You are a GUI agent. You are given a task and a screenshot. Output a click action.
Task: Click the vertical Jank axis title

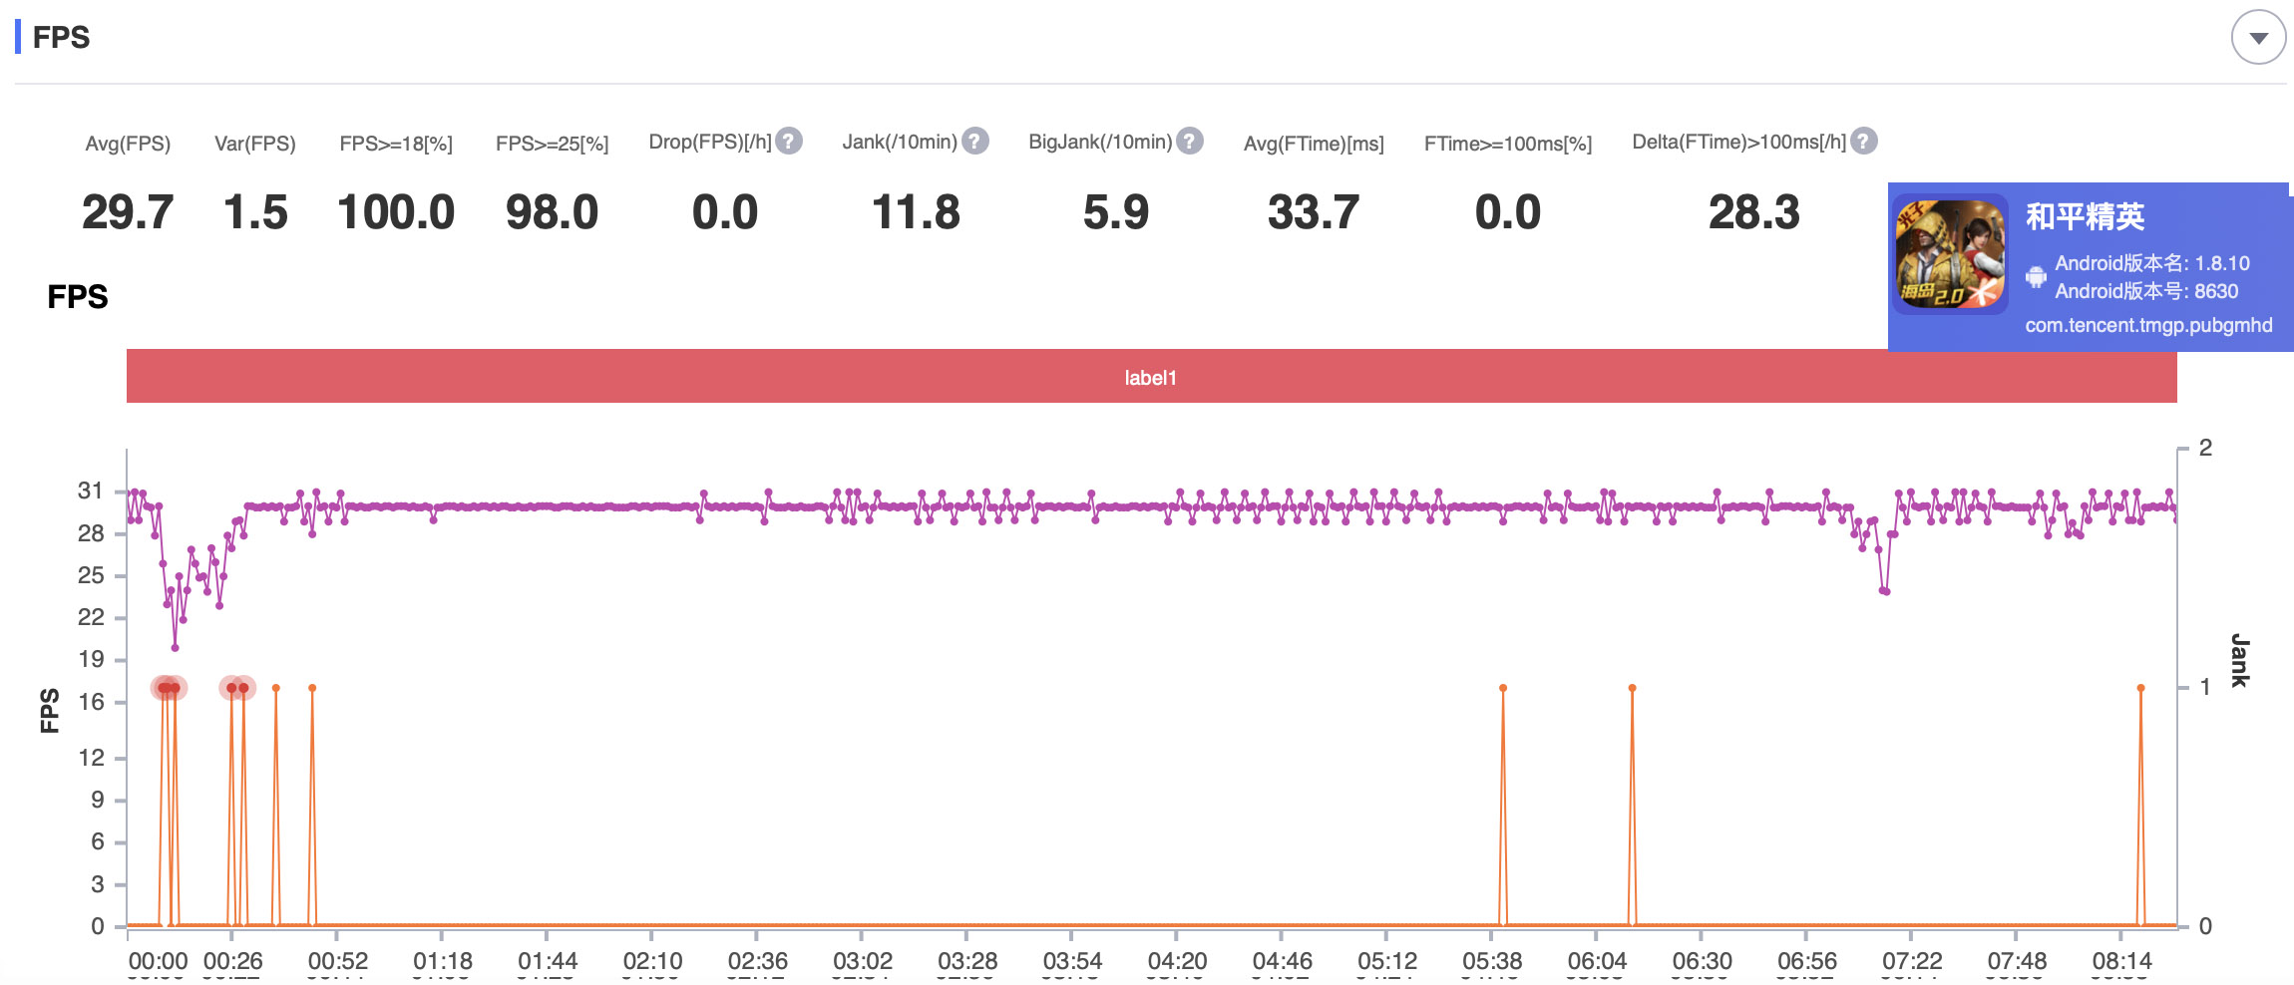(x=2239, y=660)
